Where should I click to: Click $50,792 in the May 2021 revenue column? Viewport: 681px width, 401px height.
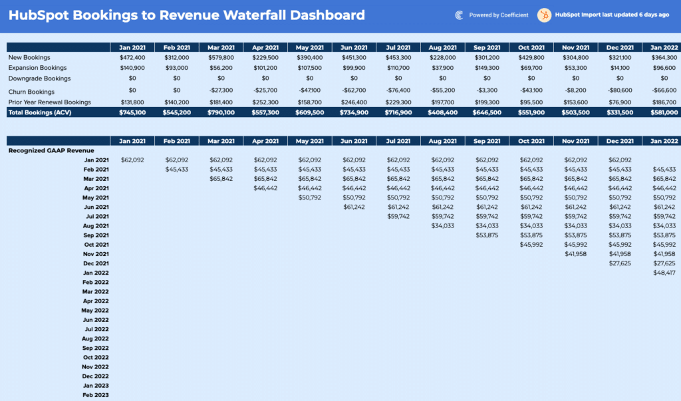pos(310,198)
